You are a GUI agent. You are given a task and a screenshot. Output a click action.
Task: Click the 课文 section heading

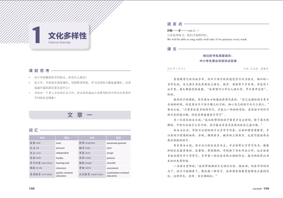tap(172, 49)
